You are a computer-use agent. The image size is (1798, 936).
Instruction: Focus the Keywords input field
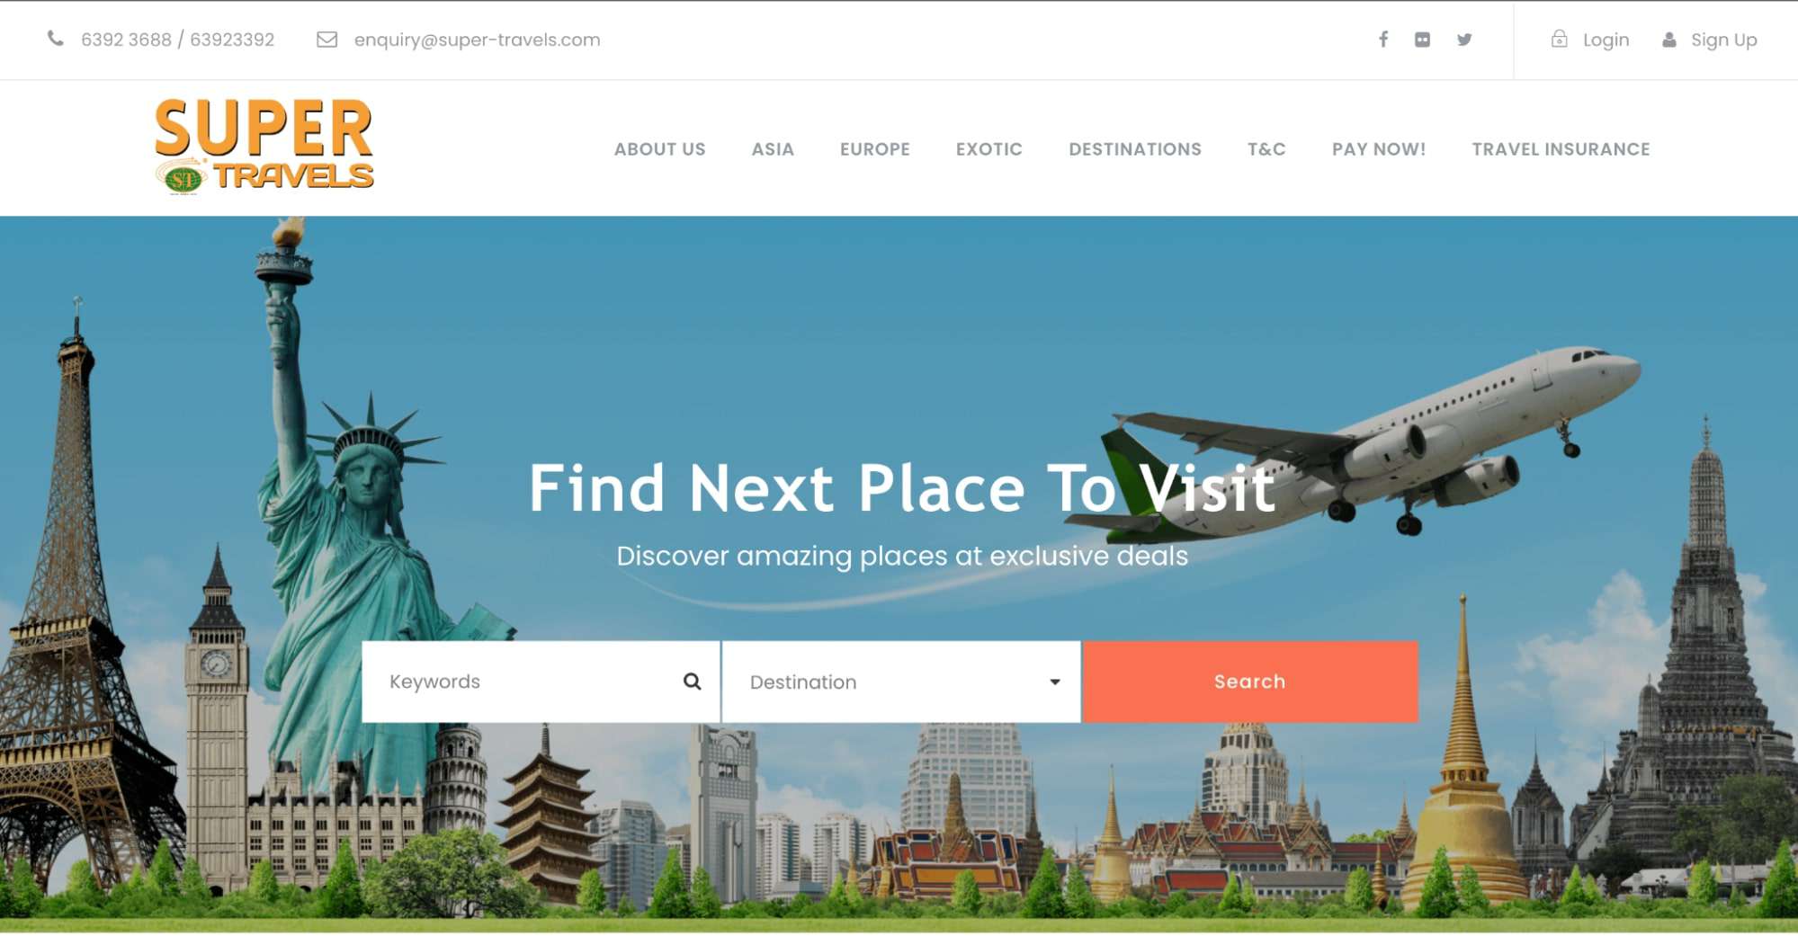pyautogui.click(x=541, y=682)
